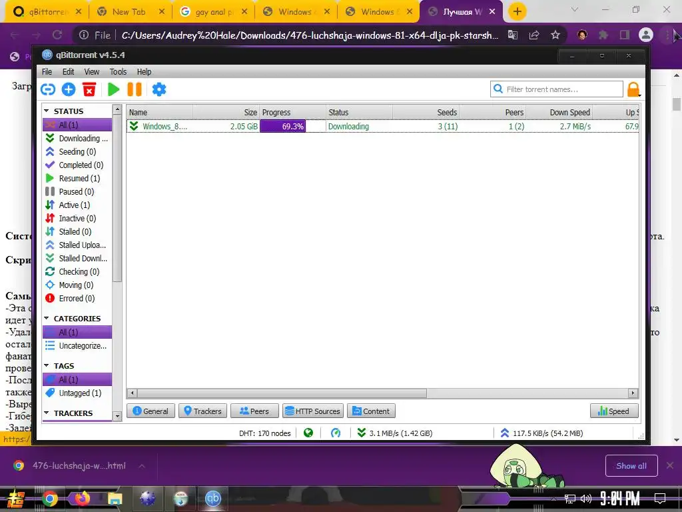Select the Seeding (0) filter
682x512 pixels.
click(x=77, y=151)
